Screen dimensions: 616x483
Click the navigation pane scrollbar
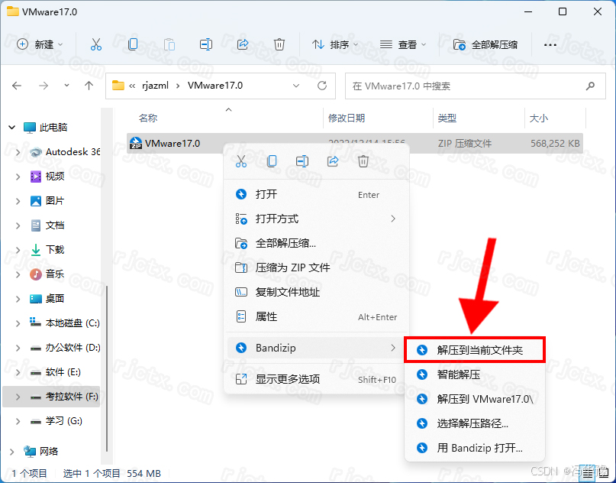coord(107,368)
